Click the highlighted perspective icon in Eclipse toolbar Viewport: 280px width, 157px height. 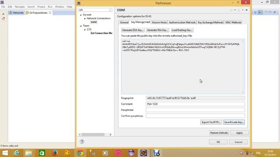[x=260, y=12]
